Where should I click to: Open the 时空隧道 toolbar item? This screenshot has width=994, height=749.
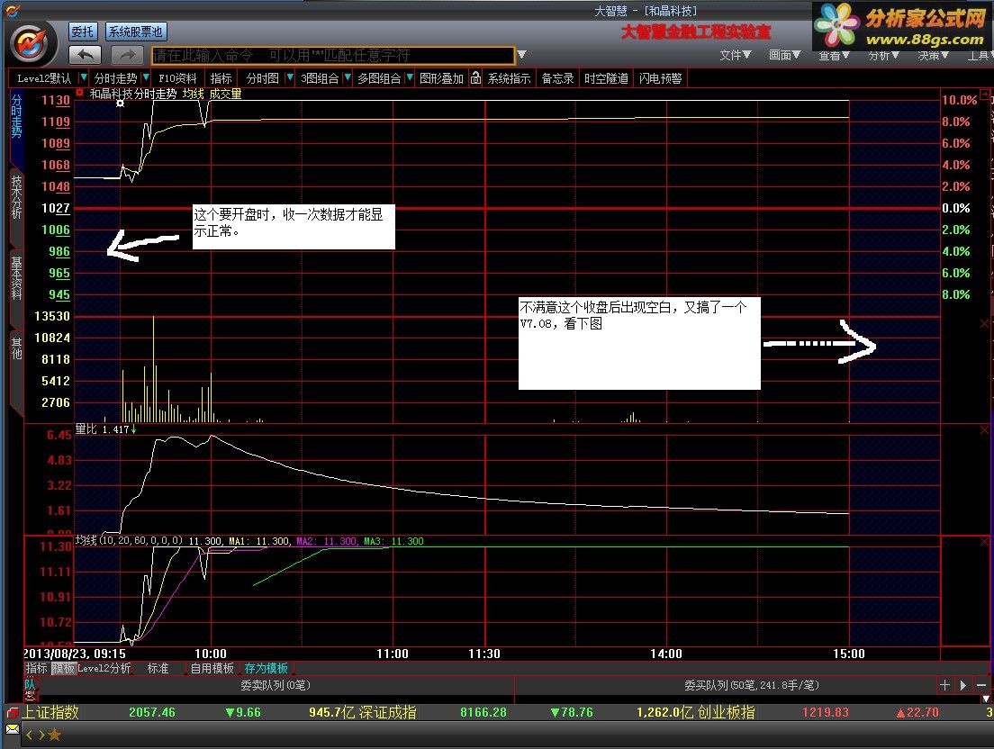606,78
